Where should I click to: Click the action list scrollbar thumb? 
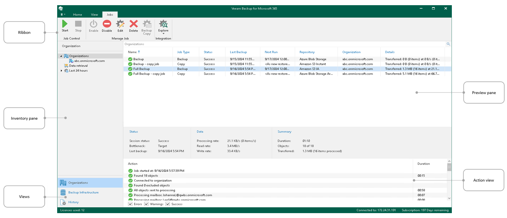click(449, 167)
